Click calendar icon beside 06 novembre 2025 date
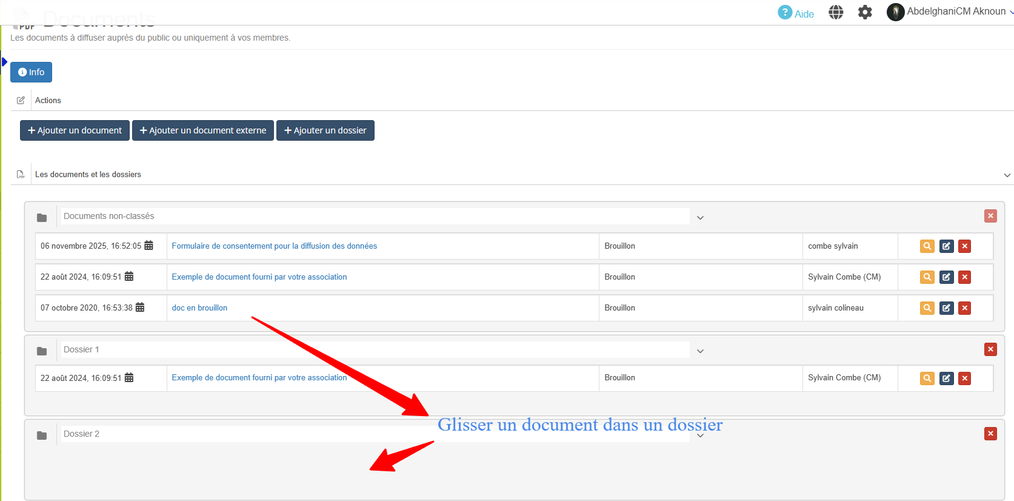This screenshot has height=501, width=1014. click(x=148, y=246)
